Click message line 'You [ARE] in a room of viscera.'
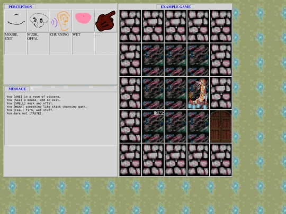Image resolution: width=286 pixels, height=214 pixels. 33,97
